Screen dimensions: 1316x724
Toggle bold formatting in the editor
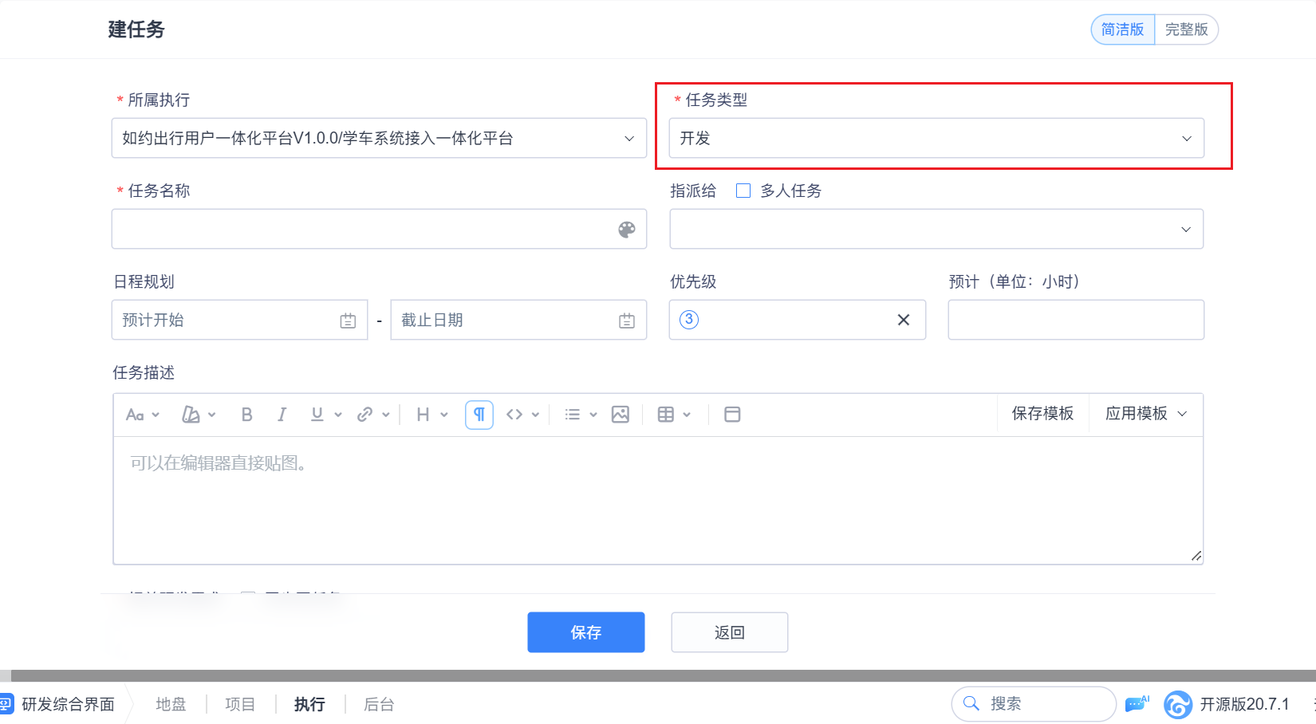246,415
